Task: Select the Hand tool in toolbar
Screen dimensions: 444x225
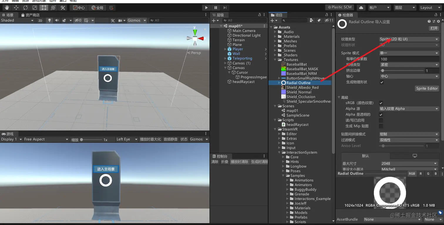Action: tap(7, 8)
